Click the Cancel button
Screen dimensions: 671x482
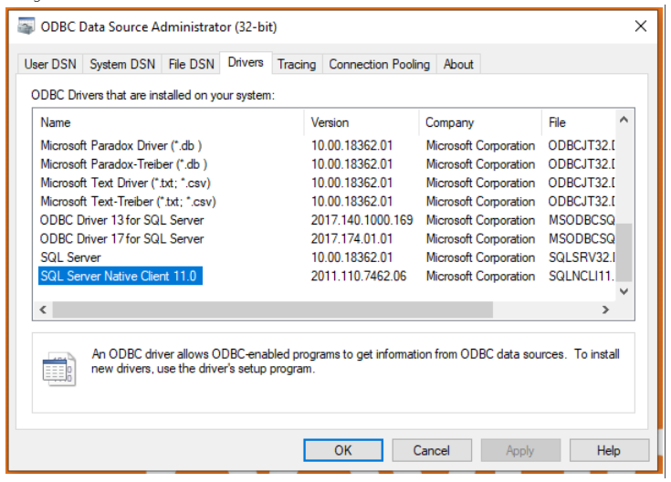(431, 450)
